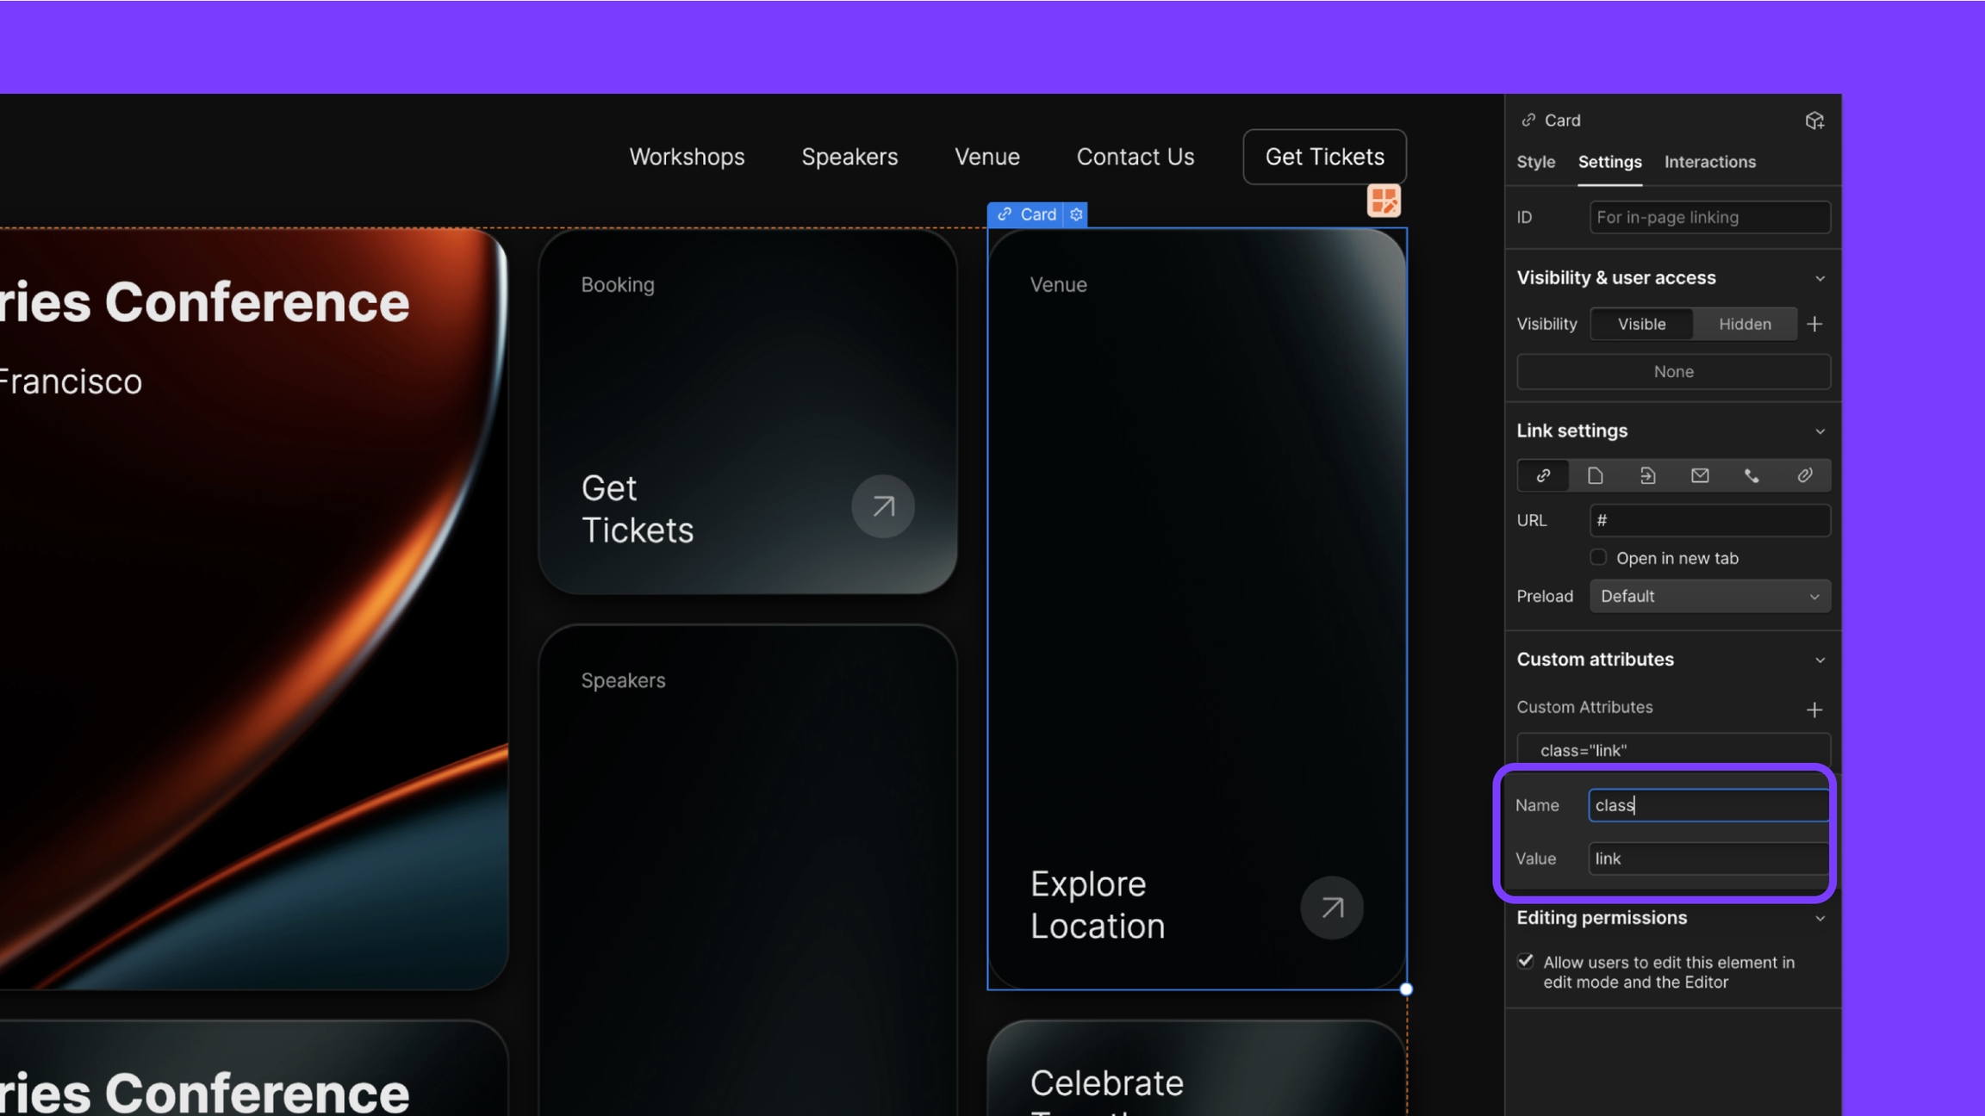Select the Page link type icon
Image resolution: width=1985 pixels, height=1116 pixels.
point(1596,475)
